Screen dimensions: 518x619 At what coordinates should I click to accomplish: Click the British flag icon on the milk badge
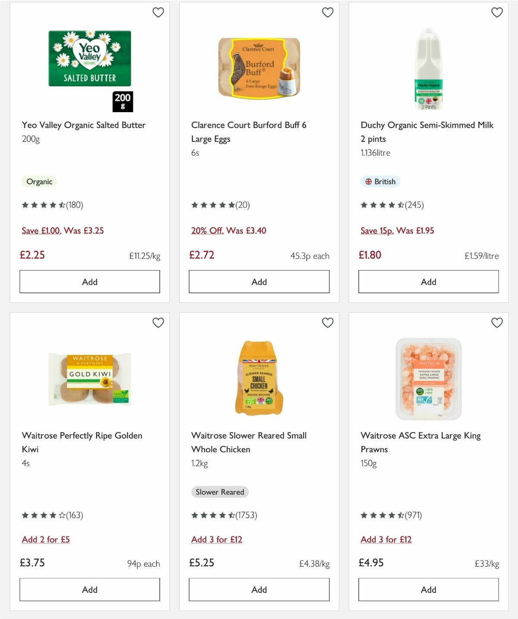point(369,182)
